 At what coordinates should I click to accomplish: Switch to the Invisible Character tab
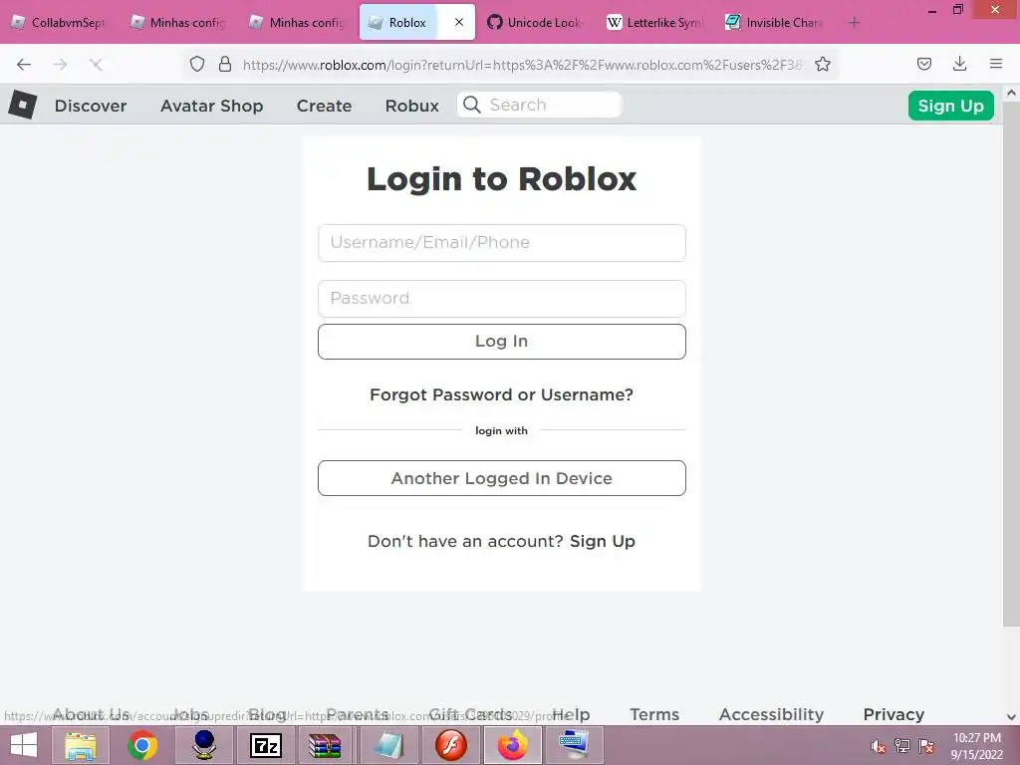775,23
